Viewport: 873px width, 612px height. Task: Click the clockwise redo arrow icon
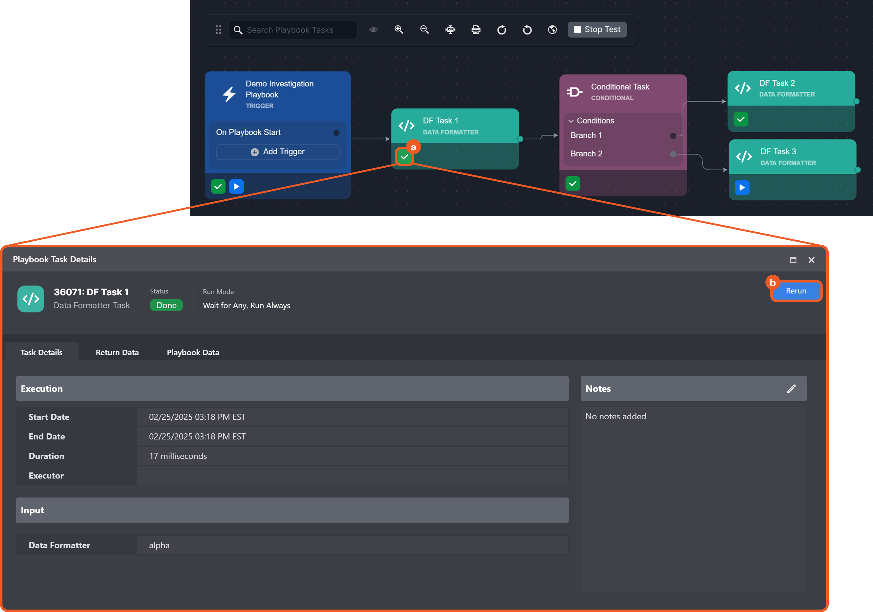click(501, 30)
